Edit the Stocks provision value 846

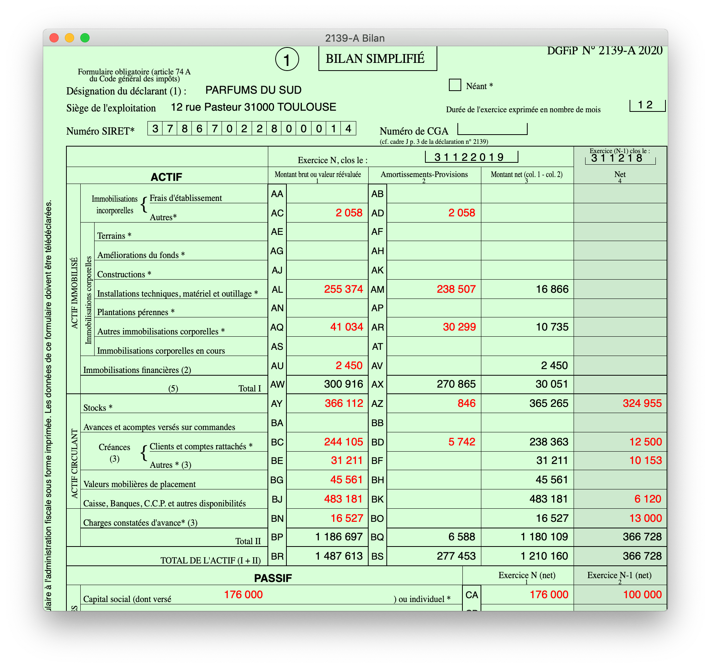[434, 403]
